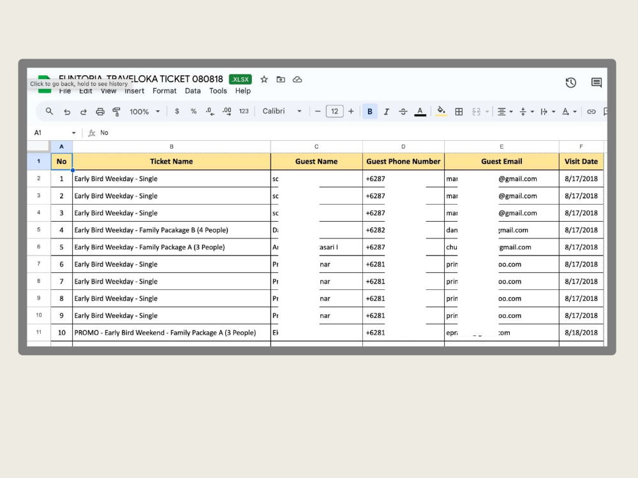The image size is (638, 478).
Task: Toggle italic formatting
Action: point(387,112)
